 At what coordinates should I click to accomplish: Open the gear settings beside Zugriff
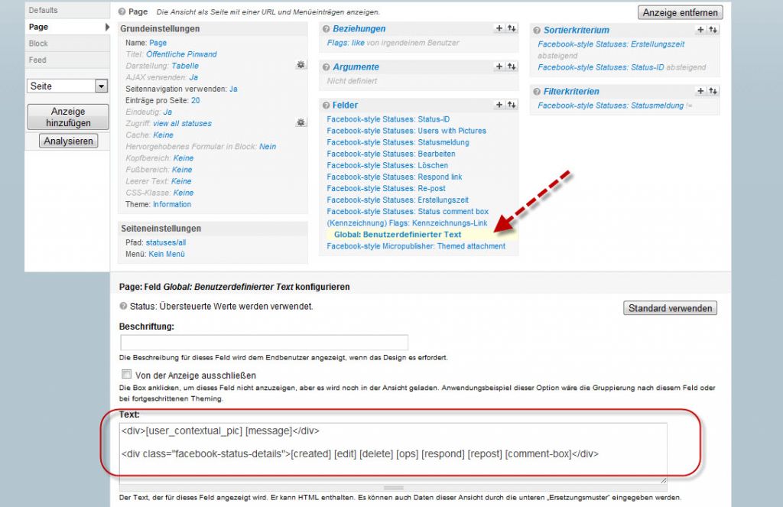coord(301,122)
